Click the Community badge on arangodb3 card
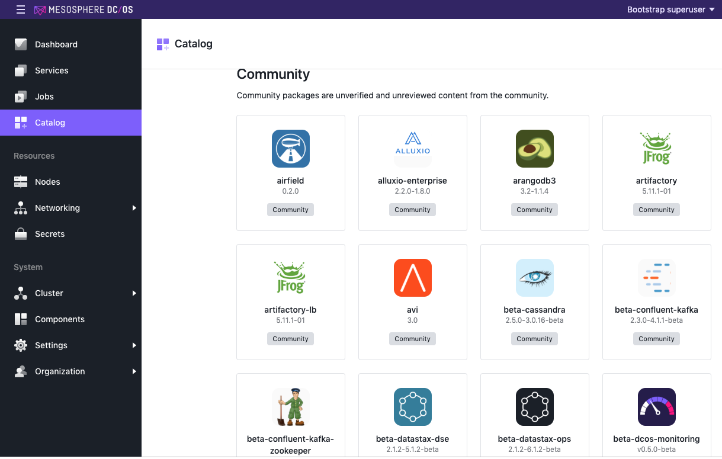The width and height of the screenshot is (722, 459). pos(535,210)
